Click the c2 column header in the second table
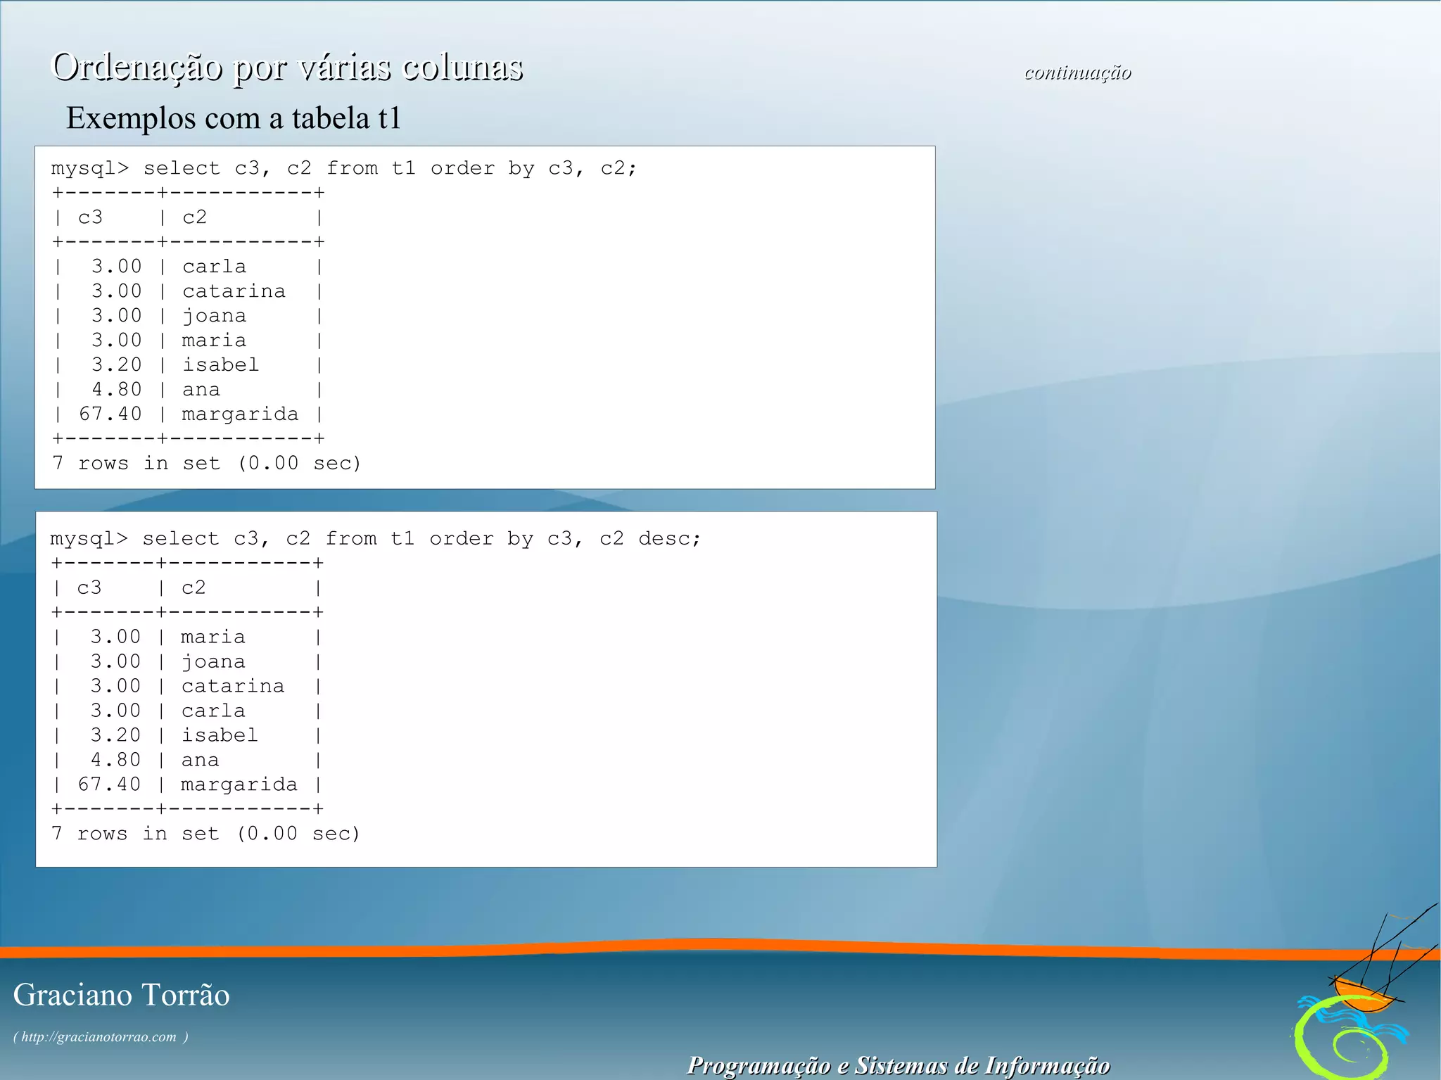This screenshot has width=1441, height=1080. click(x=193, y=587)
